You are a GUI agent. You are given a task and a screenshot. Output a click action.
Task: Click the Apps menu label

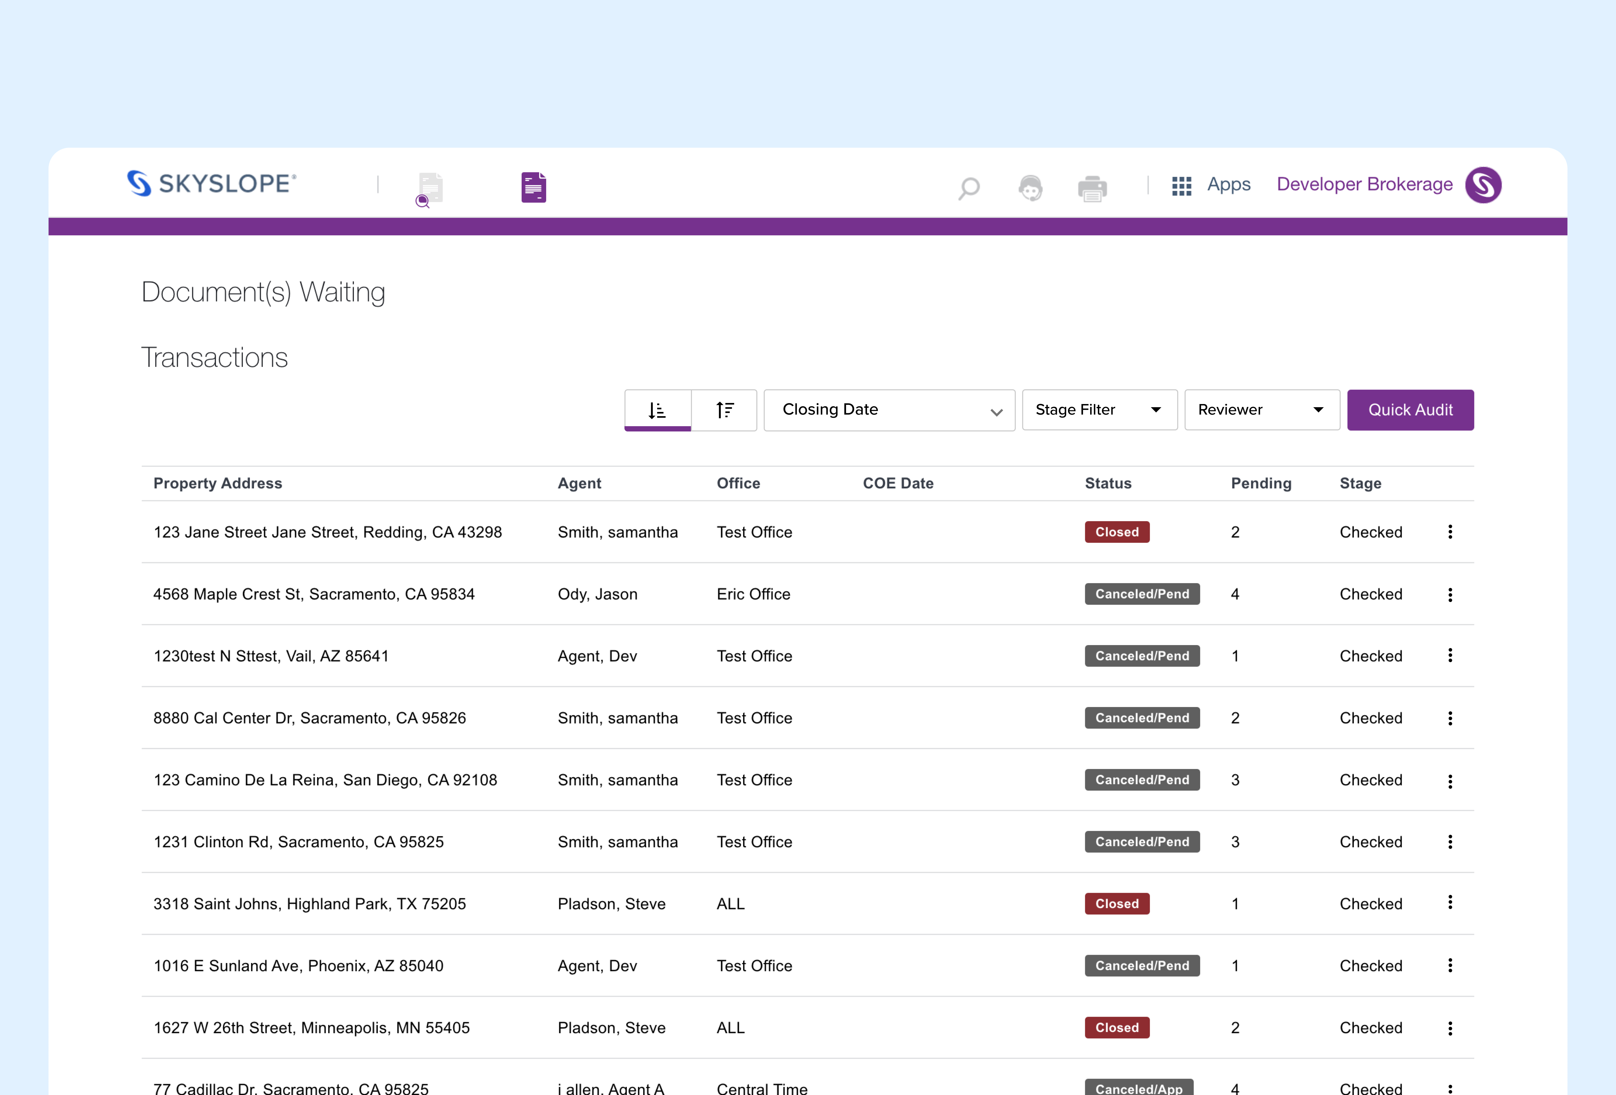[1228, 184]
